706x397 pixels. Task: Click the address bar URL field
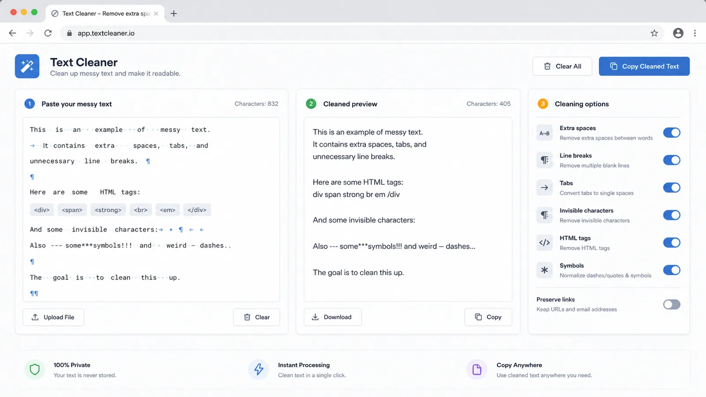(362, 33)
